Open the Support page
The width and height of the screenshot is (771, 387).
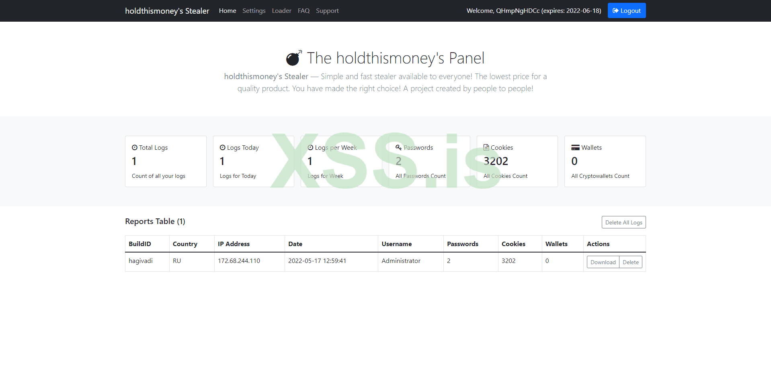click(x=327, y=11)
